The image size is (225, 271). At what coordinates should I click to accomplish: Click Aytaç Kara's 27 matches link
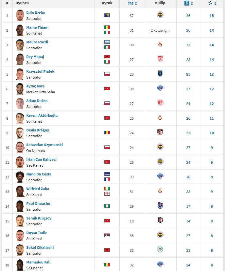pos(188,89)
